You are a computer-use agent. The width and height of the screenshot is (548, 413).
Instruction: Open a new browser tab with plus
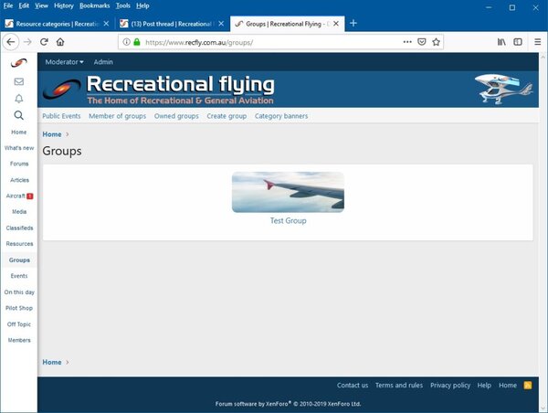pyautogui.click(x=353, y=23)
